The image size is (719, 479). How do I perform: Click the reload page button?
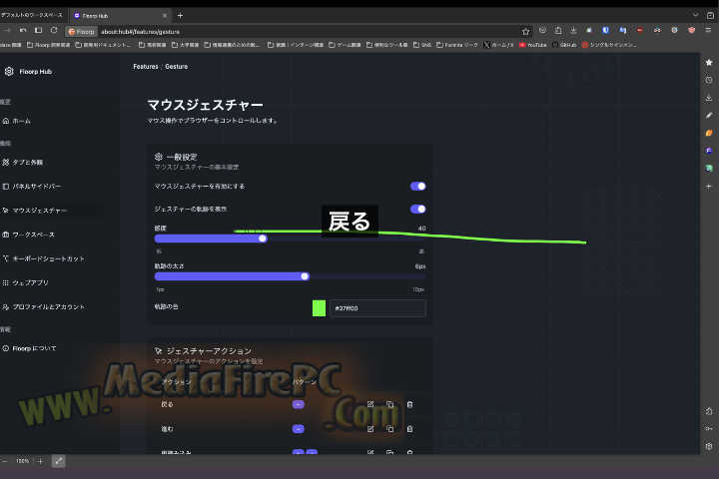pos(54,31)
